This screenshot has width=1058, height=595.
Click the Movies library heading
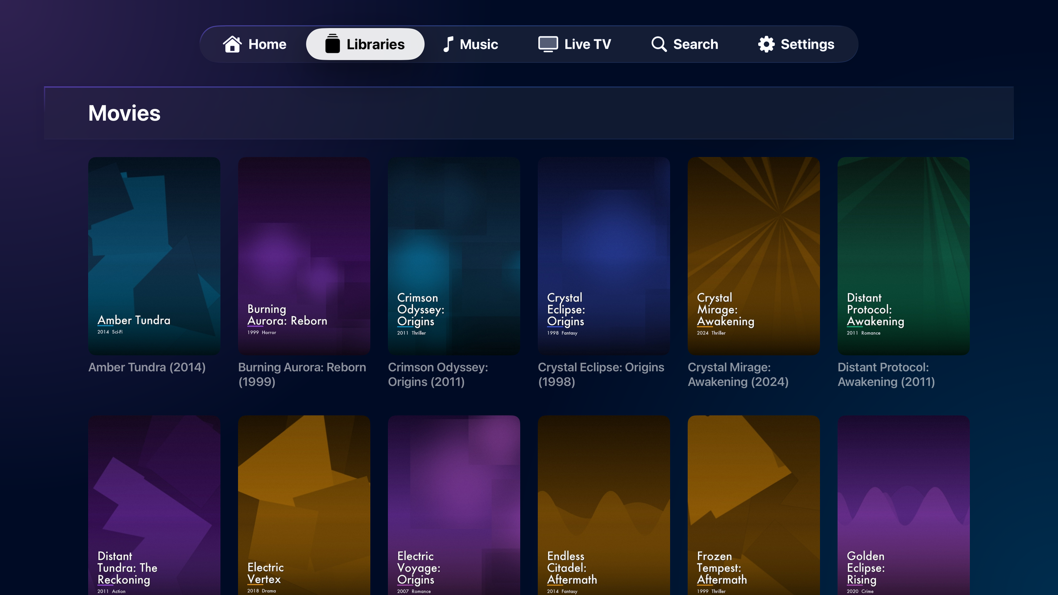pos(124,113)
